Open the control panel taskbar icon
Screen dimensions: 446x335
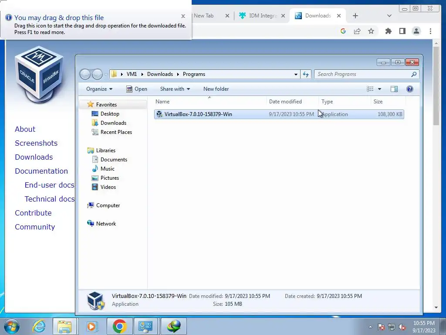pyautogui.click(x=145, y=326)
